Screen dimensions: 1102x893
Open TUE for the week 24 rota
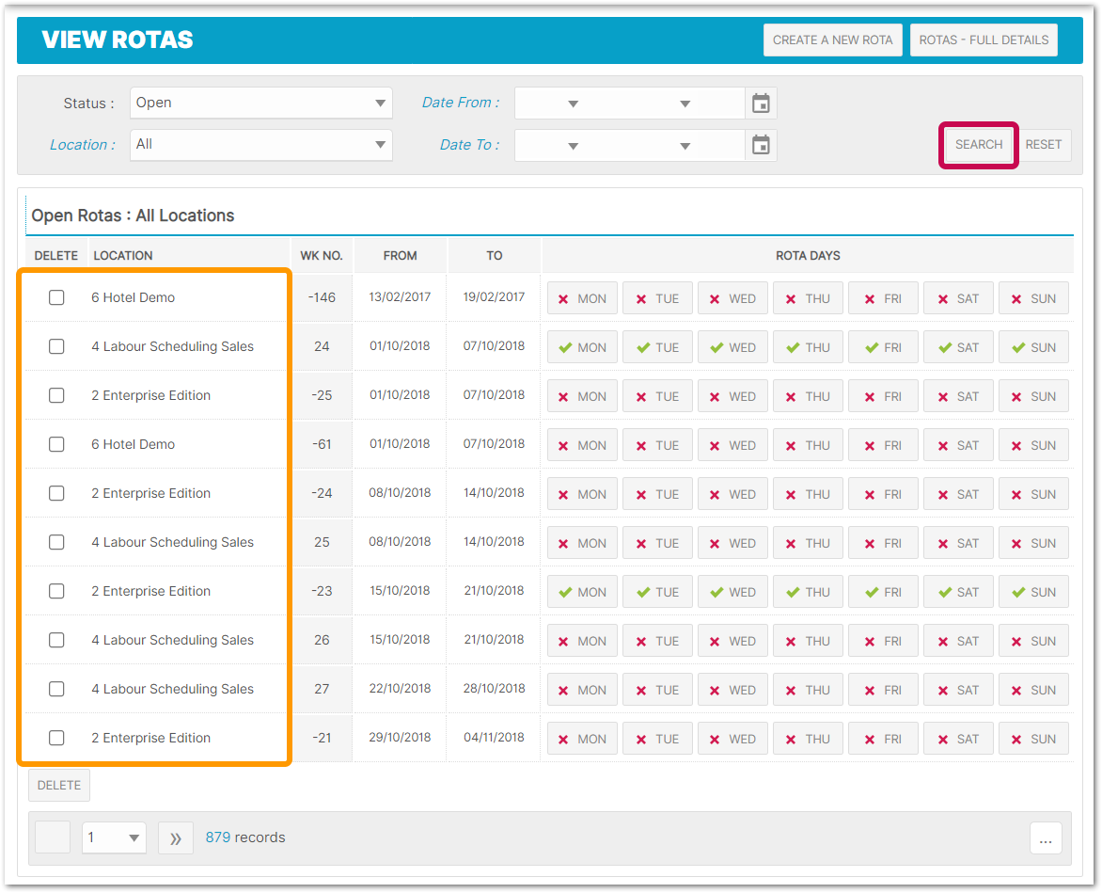(658, 347)
